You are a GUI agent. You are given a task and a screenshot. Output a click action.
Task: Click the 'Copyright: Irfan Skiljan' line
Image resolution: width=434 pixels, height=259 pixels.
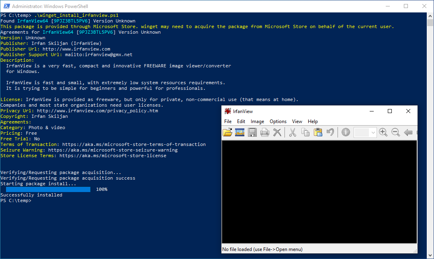(34, 116)
